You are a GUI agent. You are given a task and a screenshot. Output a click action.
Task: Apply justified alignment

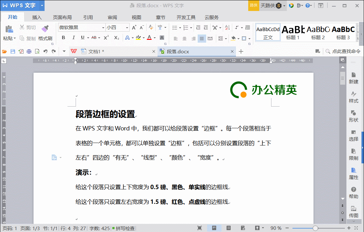pos(202,39)
